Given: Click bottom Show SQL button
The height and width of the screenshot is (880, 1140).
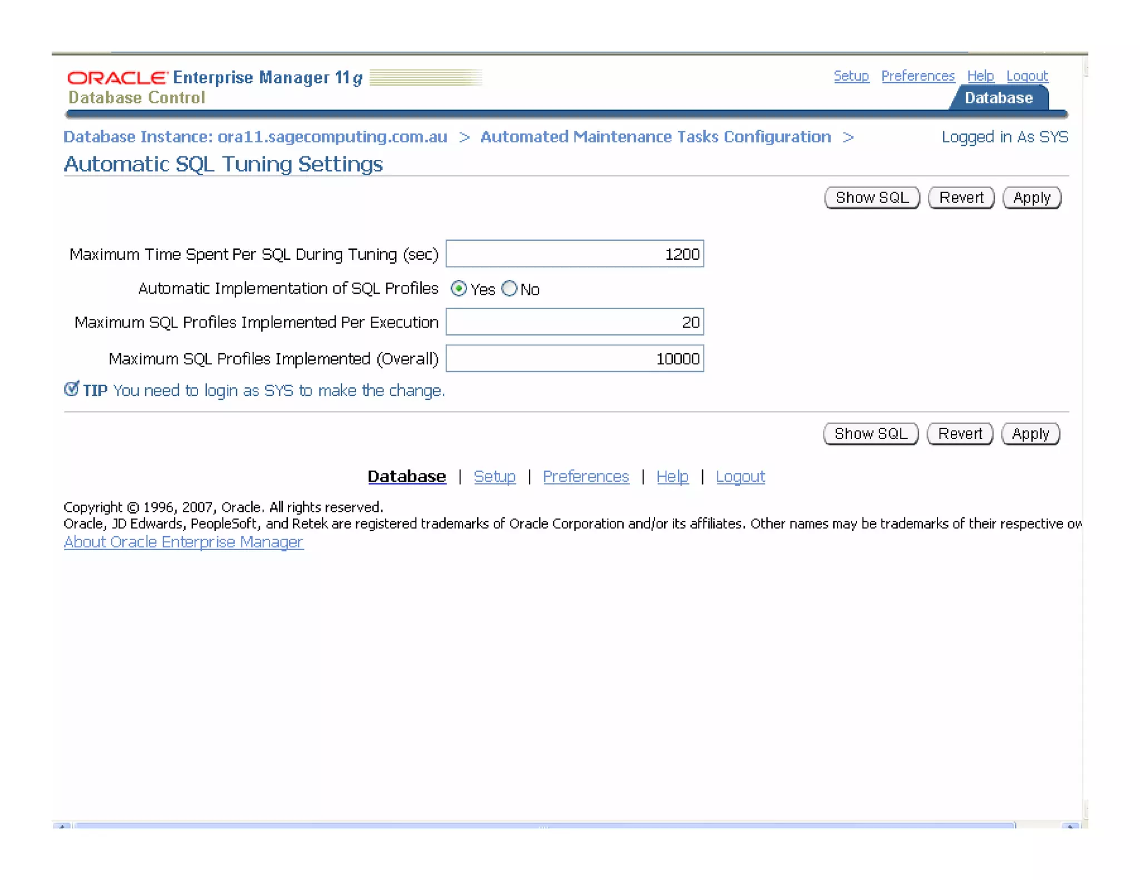Looking at the screenshot, I should (871, 434).
